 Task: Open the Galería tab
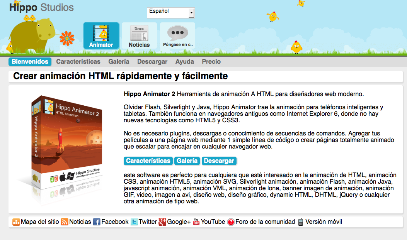[119, 62]
